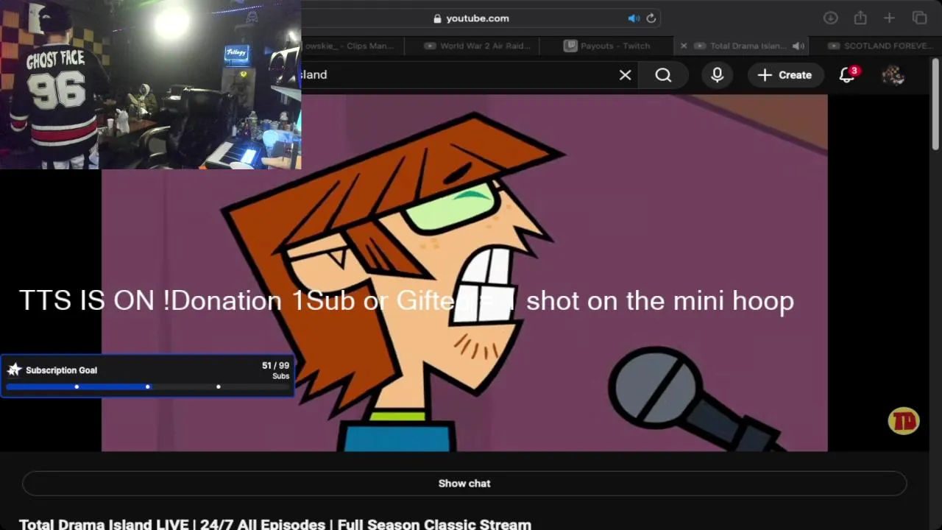Mute the Total Drama Island tab speaker
Screen dimensions: 942x530
(x=797, y=46)
